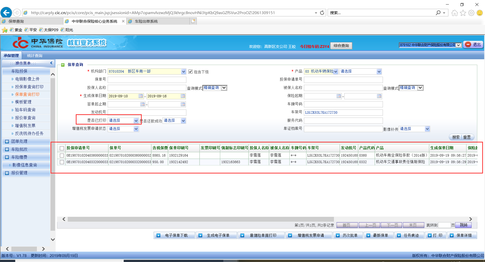Open 被保人名称 查询模式 dropdown
This screenshot has height=262, width=485.
(x=420, y=88)
